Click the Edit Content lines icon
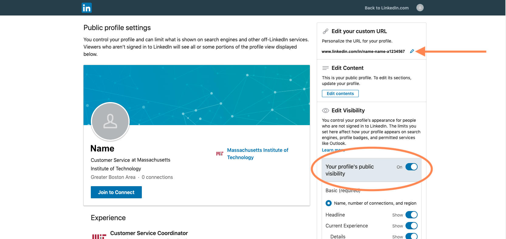 pos(326,68)
